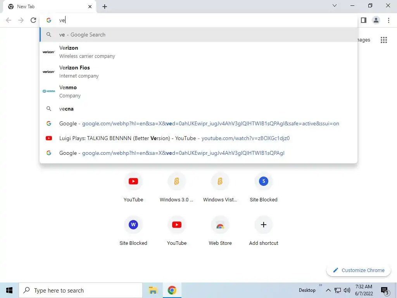
Task: Open network status tray icon
Action: pos(338,290)
